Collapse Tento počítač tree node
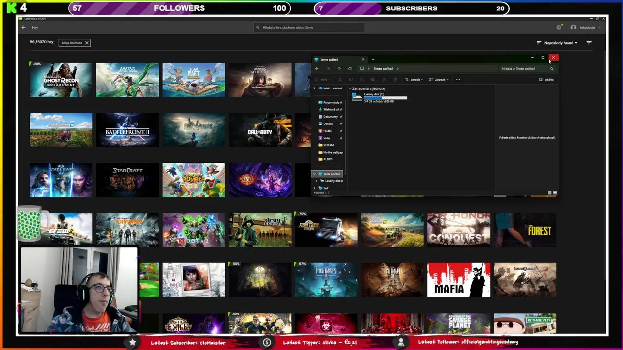The image size is (623, 350). (314, 174)
